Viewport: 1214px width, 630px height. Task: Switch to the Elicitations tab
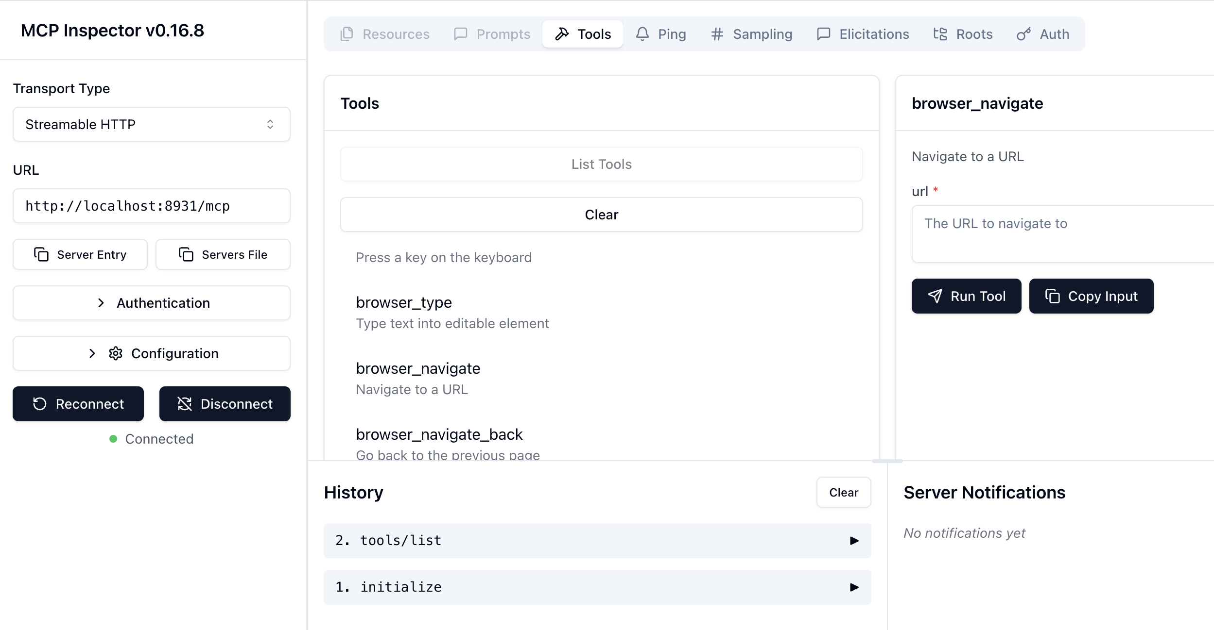pyautogui.click(x=863, y=34)
